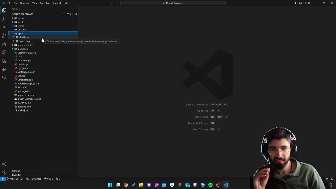Open the notifications bell
This screenshot has height=189, width=336.
coord(332,179)
